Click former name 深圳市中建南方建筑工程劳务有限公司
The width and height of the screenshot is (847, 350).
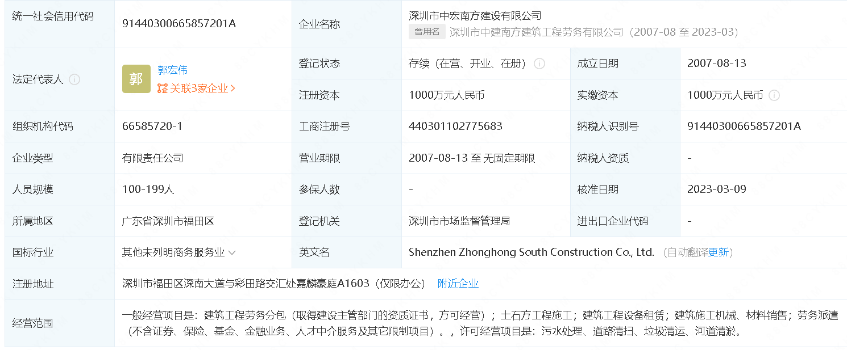pyautogui.click(x=537, y=32)
